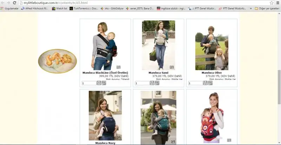Show hidden bookmarks via the » chevron

click(x=250, y=8)
